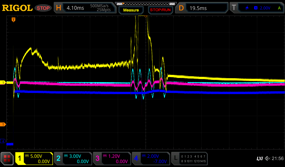
Task: Select the rising edge trigger slope icon
Action: coord(247,8)
